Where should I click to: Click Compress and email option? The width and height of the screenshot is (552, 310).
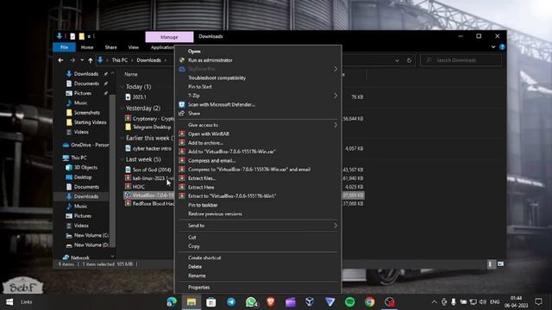tap(211, 161)
